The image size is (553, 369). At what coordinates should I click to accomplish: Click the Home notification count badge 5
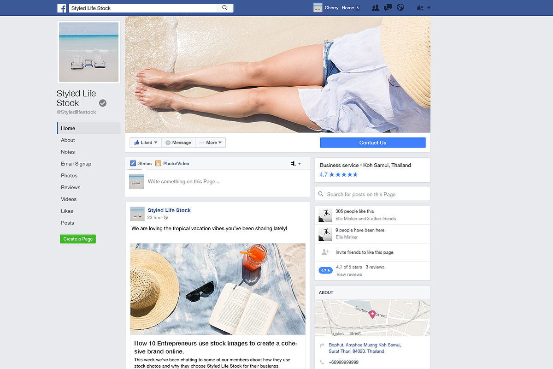pyautogui.click(x=357, y=8)
